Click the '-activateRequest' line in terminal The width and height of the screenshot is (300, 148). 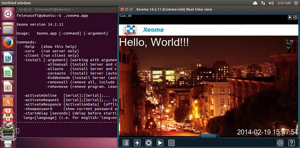[70, 100]
